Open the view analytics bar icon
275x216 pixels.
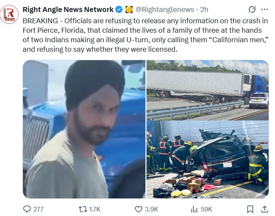click(194, 209)
